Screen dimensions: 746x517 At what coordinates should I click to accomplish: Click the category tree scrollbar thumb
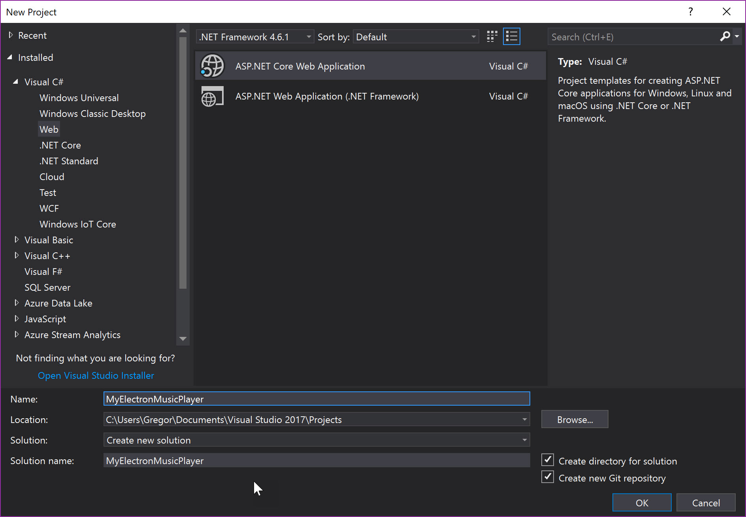[183, 163]
